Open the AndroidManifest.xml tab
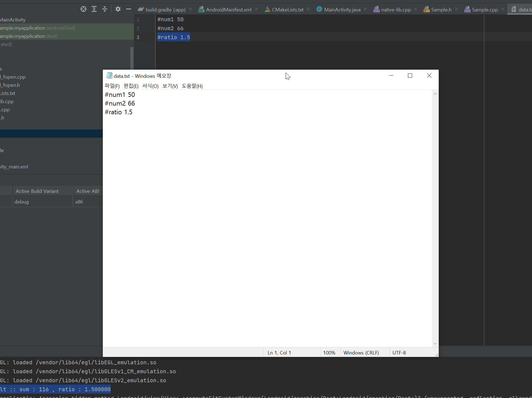This screenshot has width=532, height=398. point(228,10)
